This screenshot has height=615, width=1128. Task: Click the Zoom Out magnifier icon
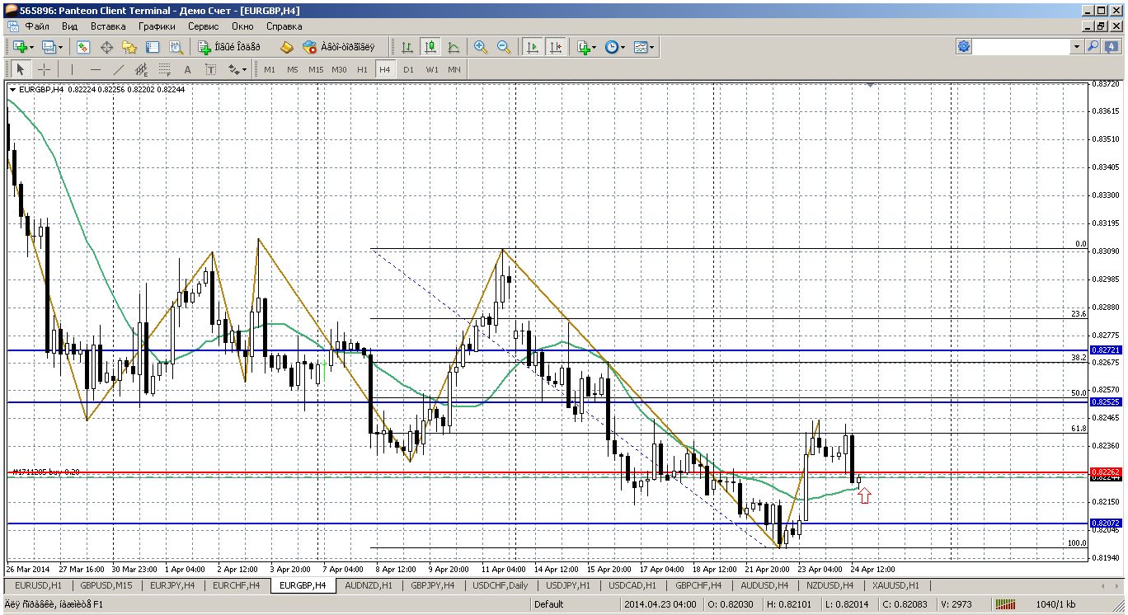tap(504, 47)
